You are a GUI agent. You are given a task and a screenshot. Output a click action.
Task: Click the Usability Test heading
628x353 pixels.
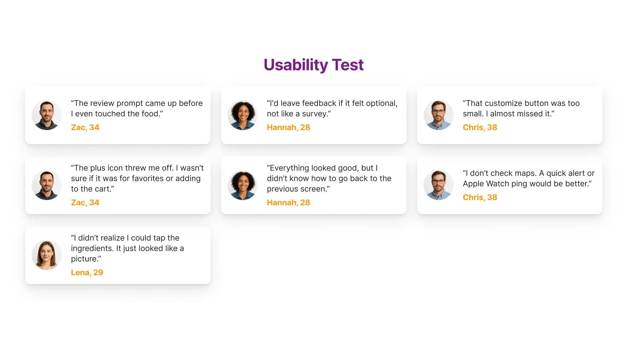313,65
